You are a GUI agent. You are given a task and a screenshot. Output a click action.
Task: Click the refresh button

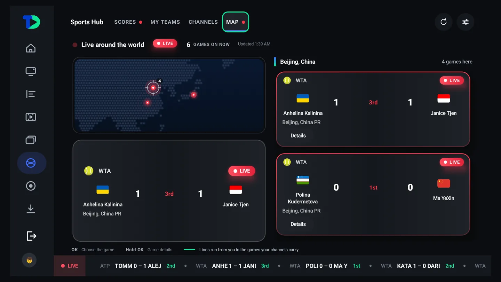(444, 22)
